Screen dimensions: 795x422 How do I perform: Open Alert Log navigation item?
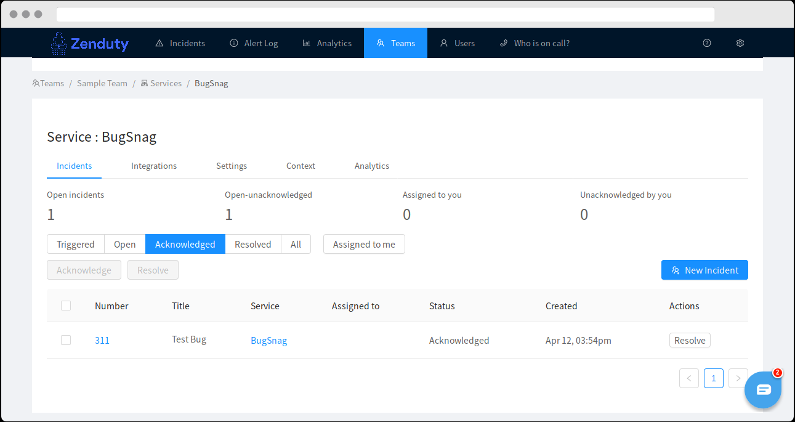pyautogui.click(x=254, y=43)
